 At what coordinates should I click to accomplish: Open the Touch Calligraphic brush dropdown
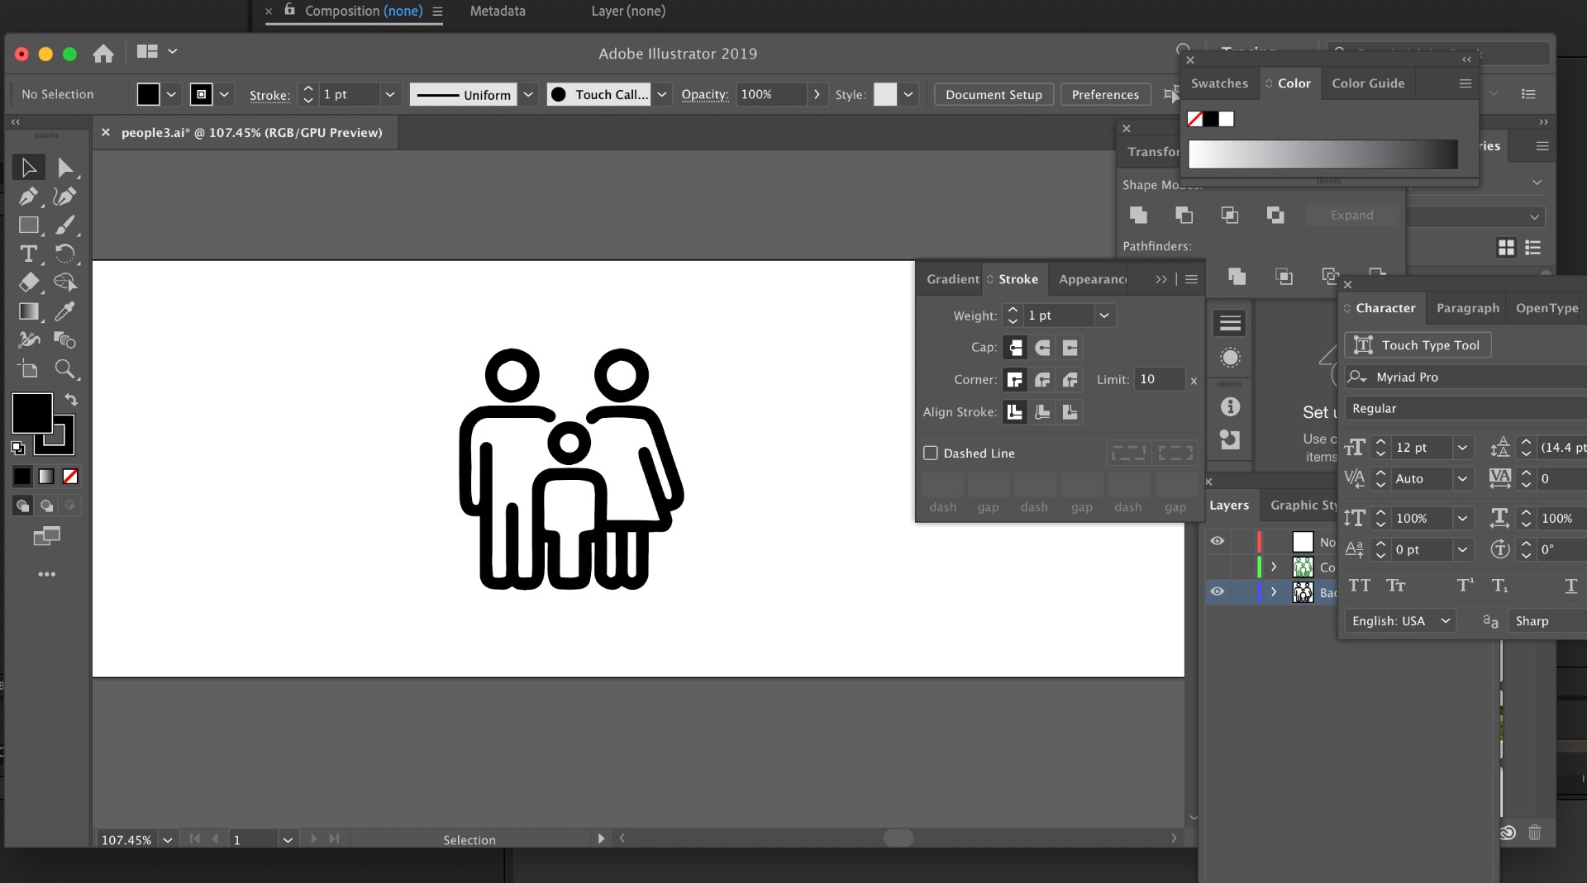(662, 94)
